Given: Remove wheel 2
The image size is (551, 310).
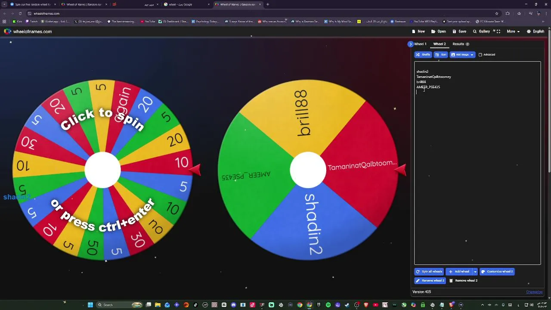Looking at the screenshot, I should coord(463,281).
